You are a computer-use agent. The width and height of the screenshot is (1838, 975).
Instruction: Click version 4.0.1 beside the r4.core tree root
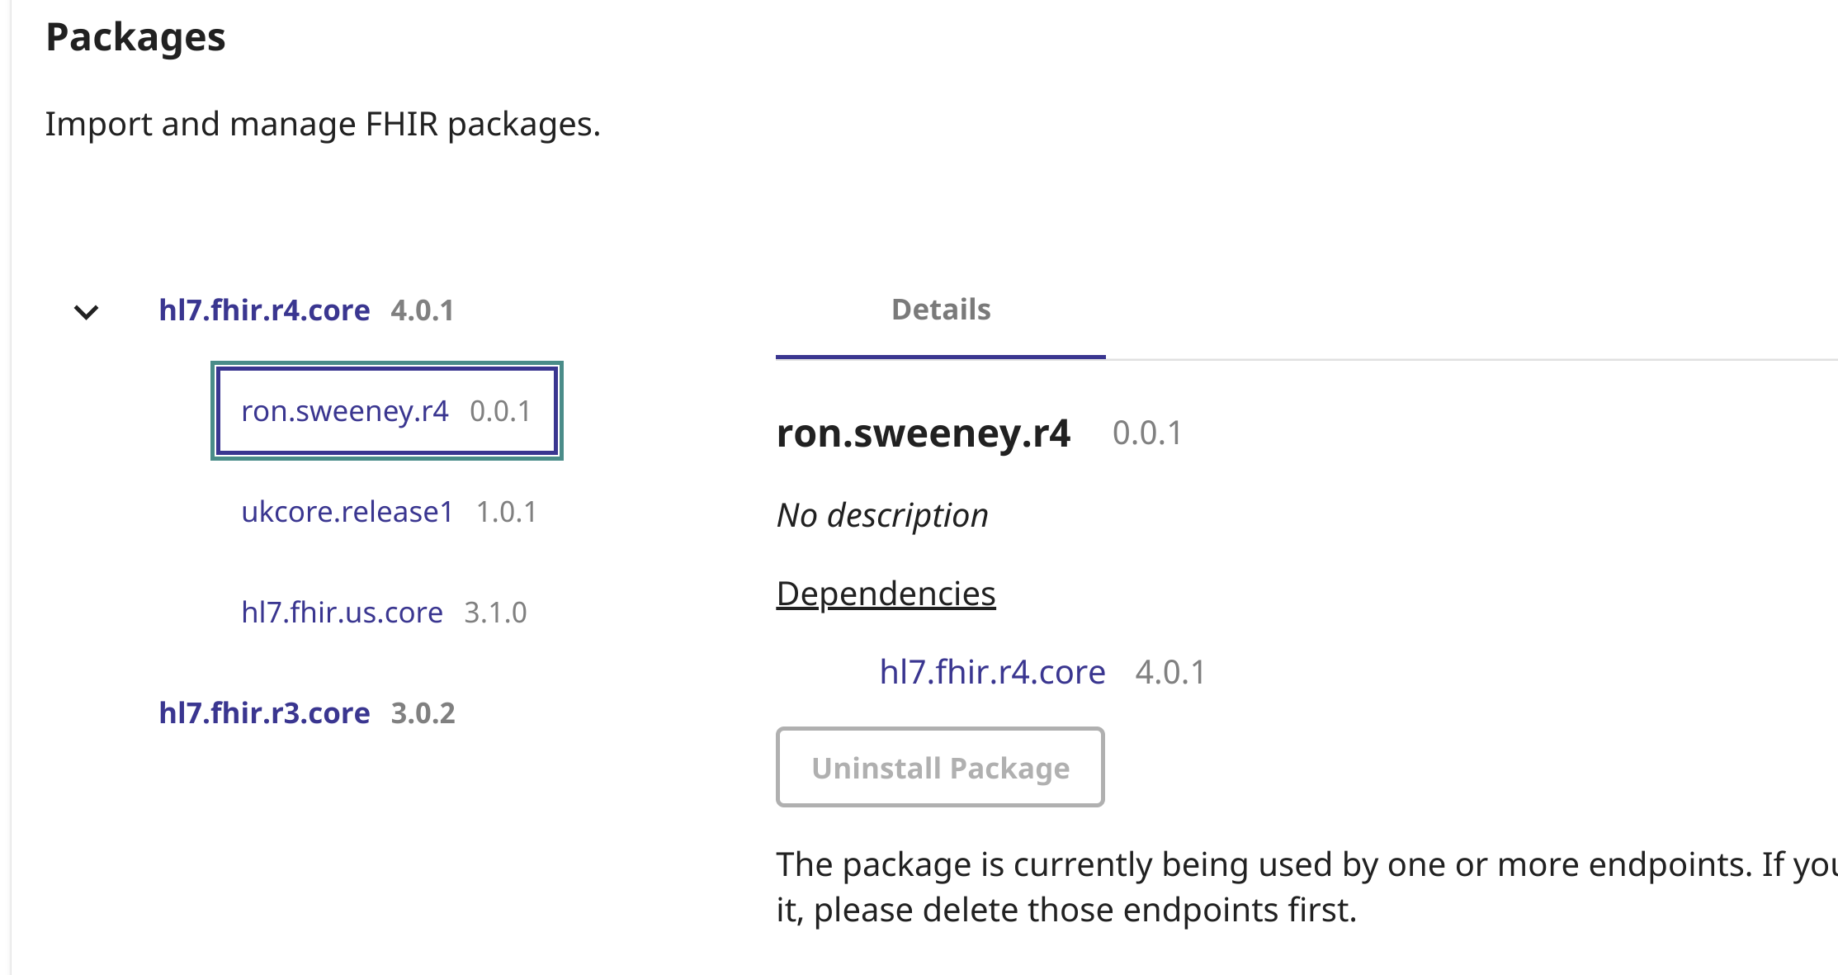[423, 310]
